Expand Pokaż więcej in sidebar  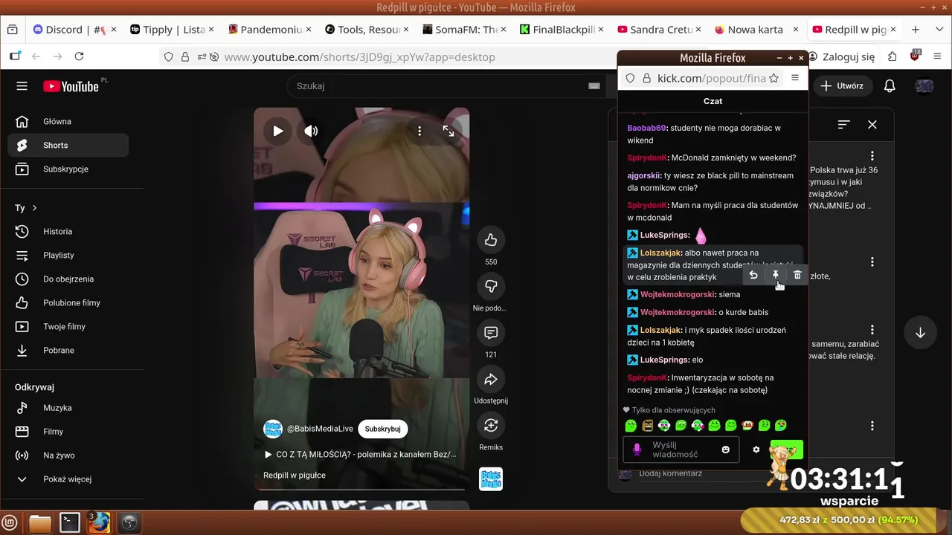click(x=68, y=479)
